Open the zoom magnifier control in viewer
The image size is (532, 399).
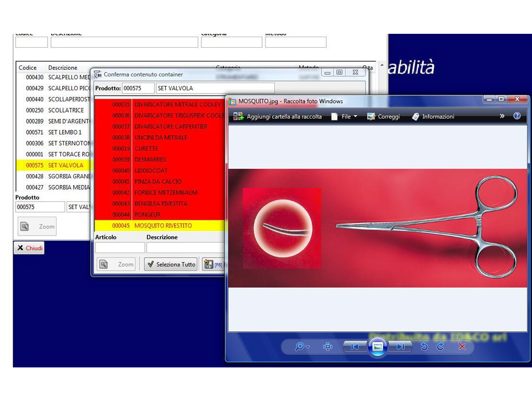299,346
